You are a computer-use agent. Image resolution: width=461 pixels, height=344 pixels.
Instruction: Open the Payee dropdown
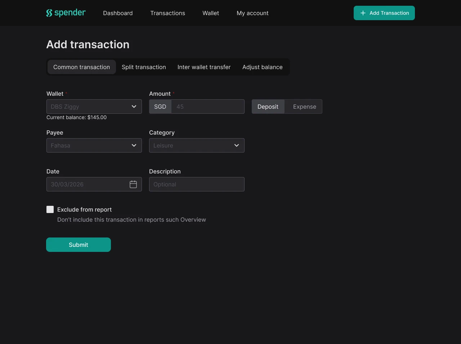click(x=94, y=145)
